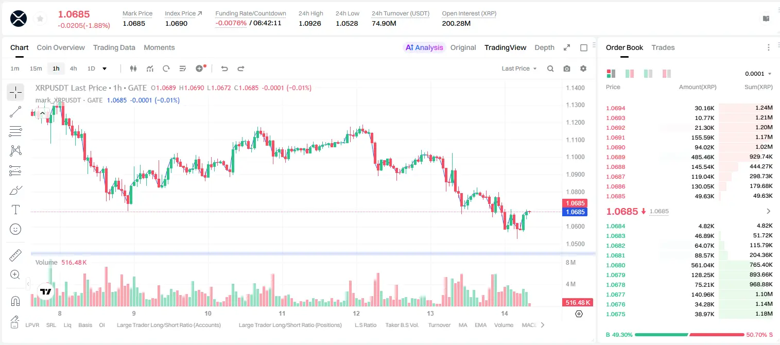Open the Coin Overview tab
Screen dimensions: 780x345
(61, 47)
